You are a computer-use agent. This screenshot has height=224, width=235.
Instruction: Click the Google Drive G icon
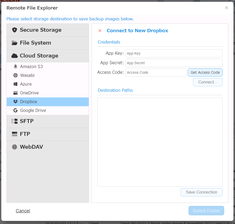(15, 110)
